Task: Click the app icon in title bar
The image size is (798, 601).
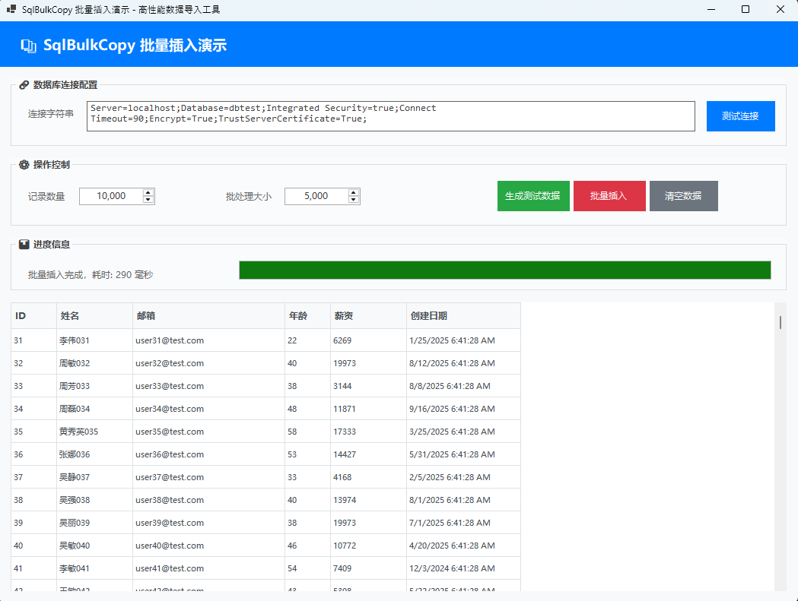Action: (11, 9)
